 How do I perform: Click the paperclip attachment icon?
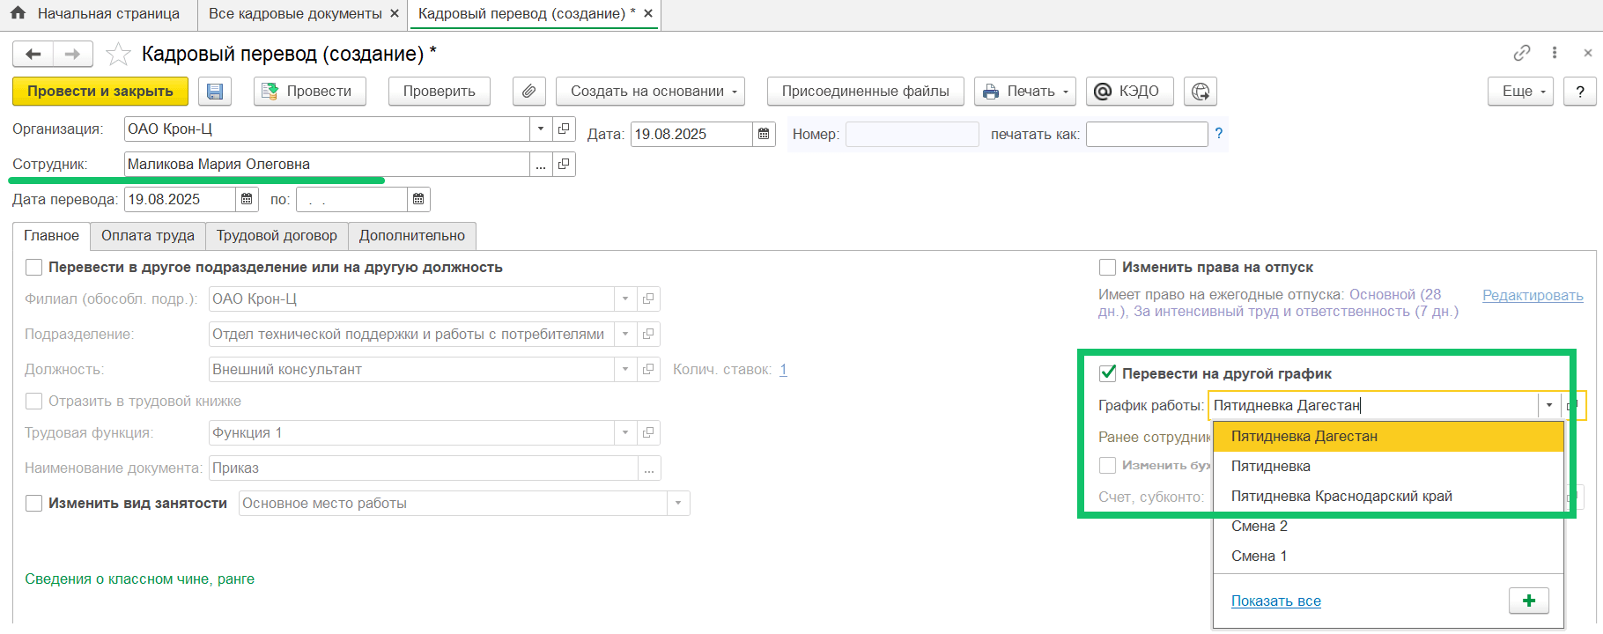point(528,92)
